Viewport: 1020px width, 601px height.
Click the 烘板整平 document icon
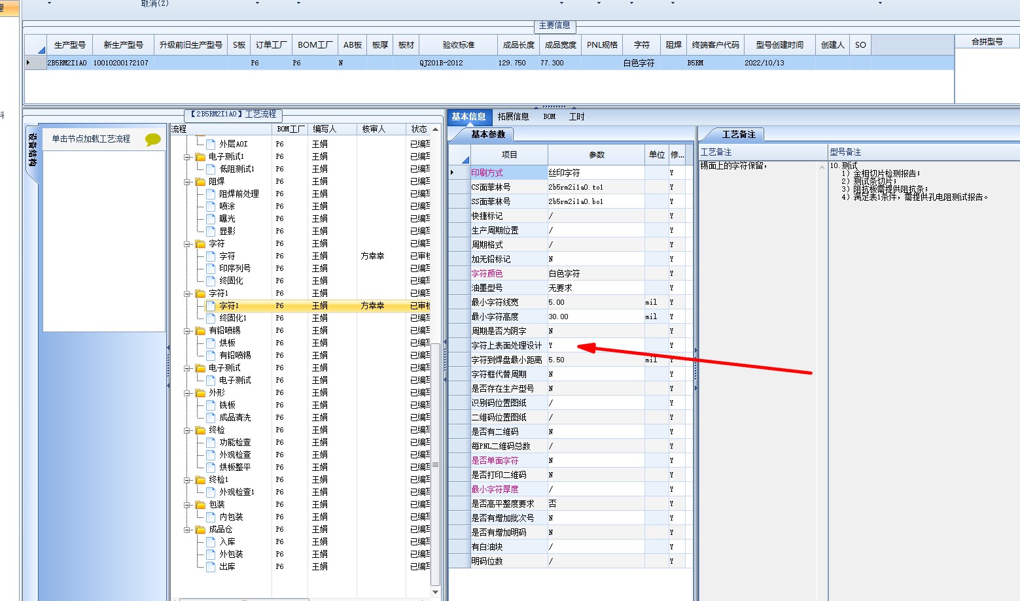[211, 467]
